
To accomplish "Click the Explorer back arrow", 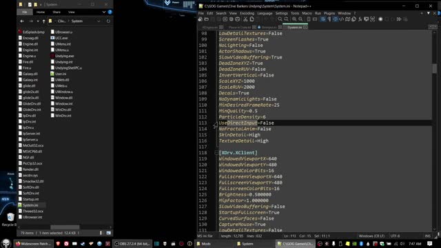I will click(22, 21).
